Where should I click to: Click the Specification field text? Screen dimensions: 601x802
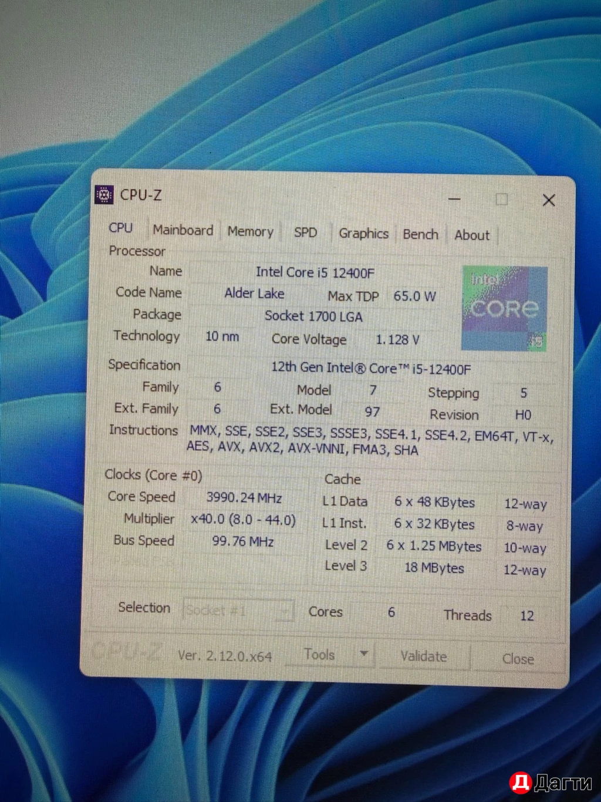[x=370, y=368]
